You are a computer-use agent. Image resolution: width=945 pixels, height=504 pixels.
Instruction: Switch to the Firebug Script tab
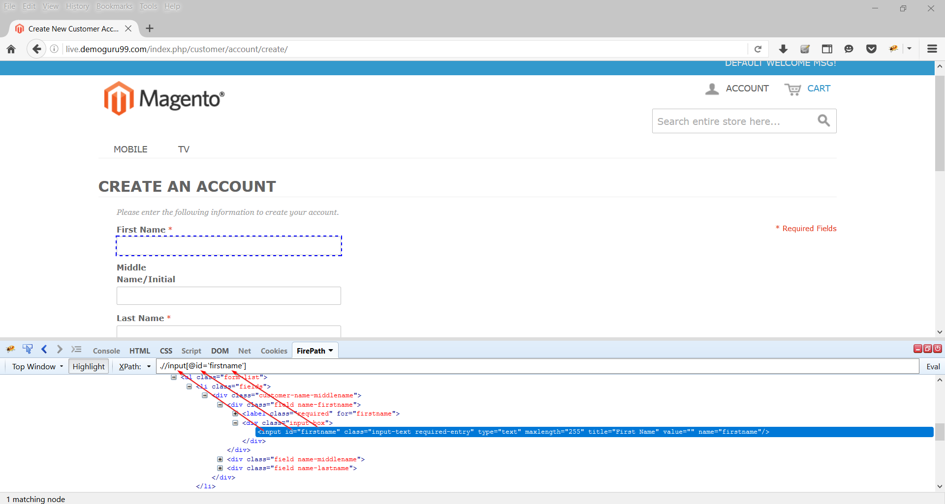[191, 351]
